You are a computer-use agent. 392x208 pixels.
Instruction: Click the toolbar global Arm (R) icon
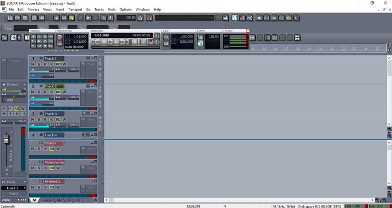coord(274,18)
